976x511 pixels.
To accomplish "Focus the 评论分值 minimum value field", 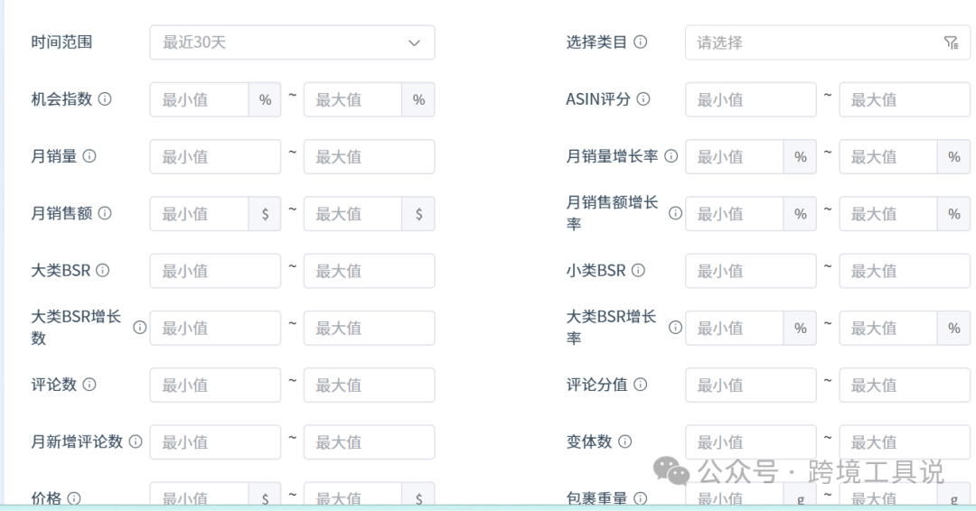I will pyautogui.click(x=751, y=386).
